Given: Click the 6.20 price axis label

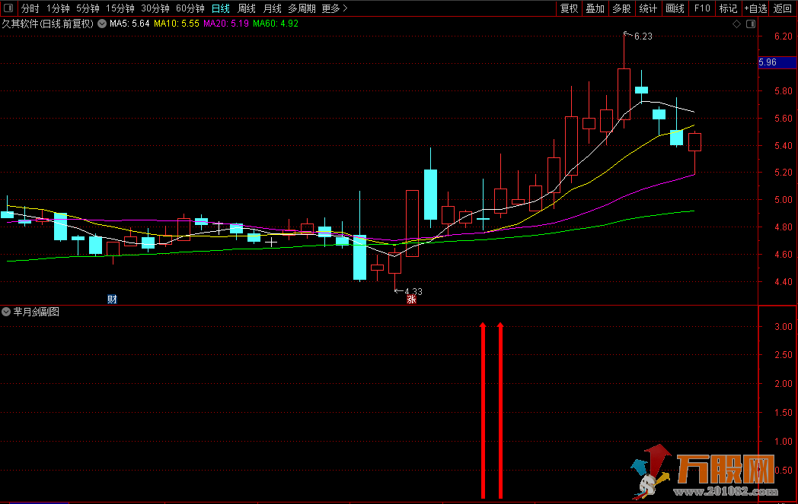Looking at the screenshot, I should (784, 36).
